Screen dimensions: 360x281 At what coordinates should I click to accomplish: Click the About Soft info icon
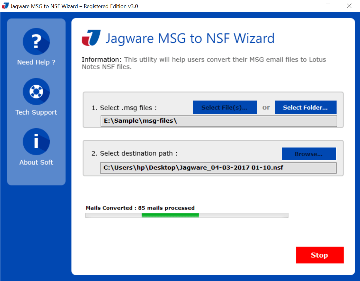pyautogui.click(x=36, y=141)
